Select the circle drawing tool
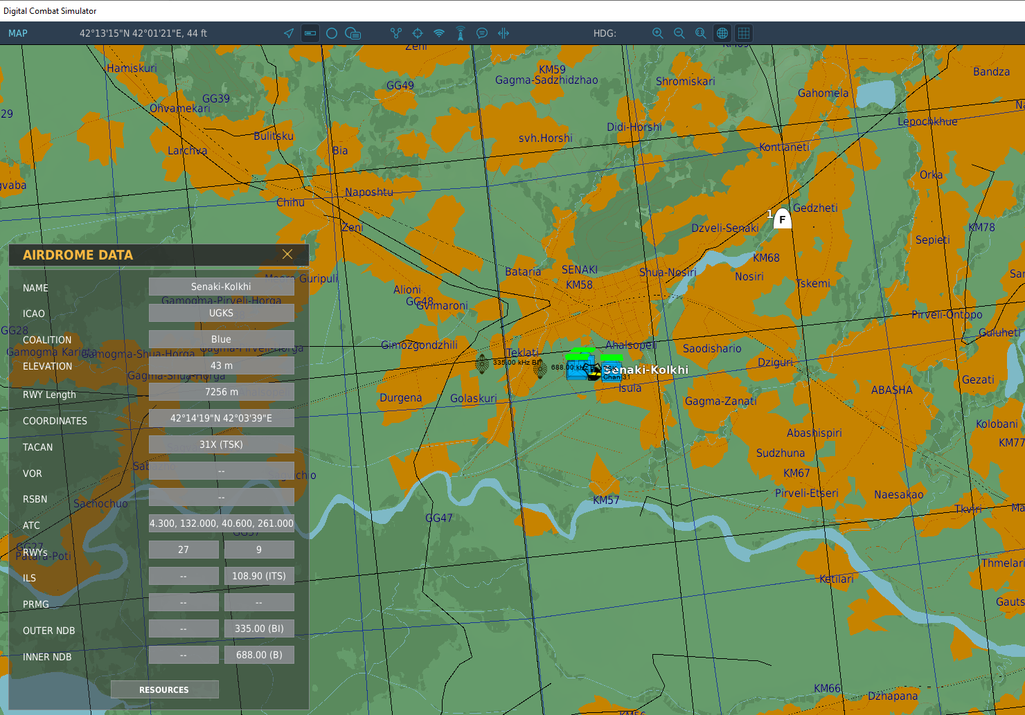The height and width of the screenshot is (715, 1025). click(332, 33)
